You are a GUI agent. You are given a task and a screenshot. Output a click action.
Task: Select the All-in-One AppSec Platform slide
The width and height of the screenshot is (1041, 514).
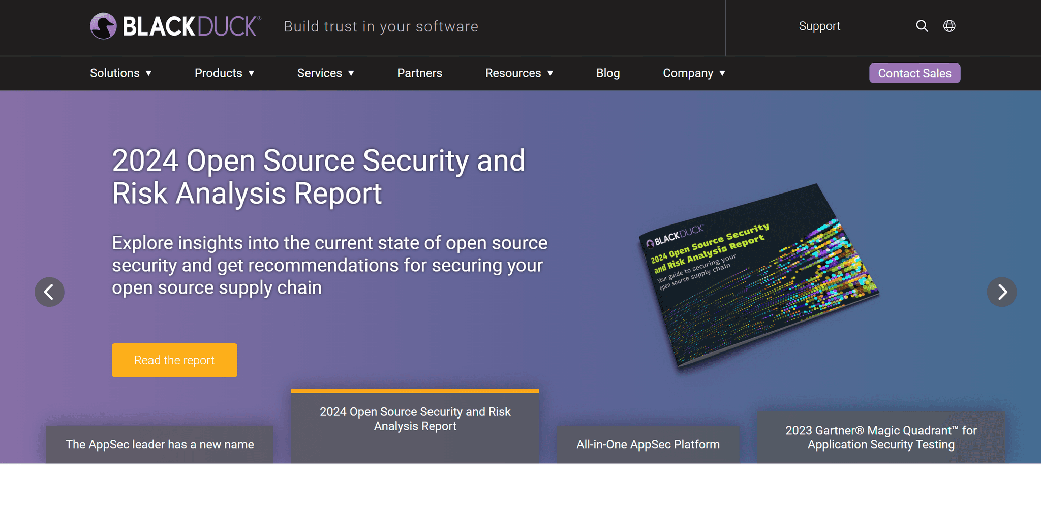[648, 444]
